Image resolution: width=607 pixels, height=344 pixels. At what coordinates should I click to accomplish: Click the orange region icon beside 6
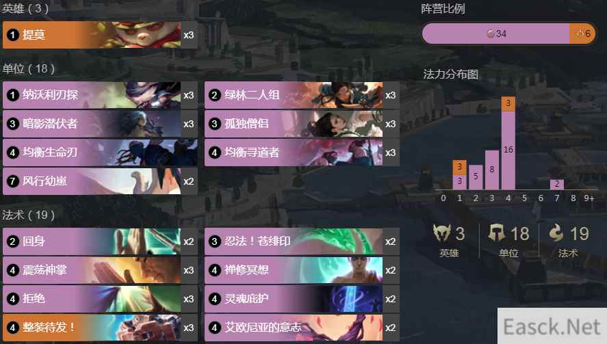(580, 34)
